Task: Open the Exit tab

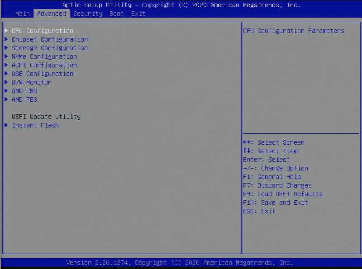Action: [138, 14]
